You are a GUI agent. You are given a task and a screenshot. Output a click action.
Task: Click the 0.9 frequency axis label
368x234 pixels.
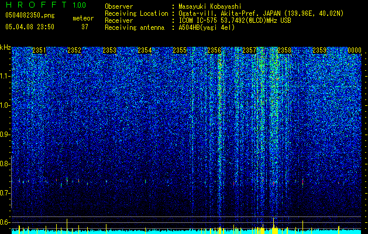tap(5, 135)
